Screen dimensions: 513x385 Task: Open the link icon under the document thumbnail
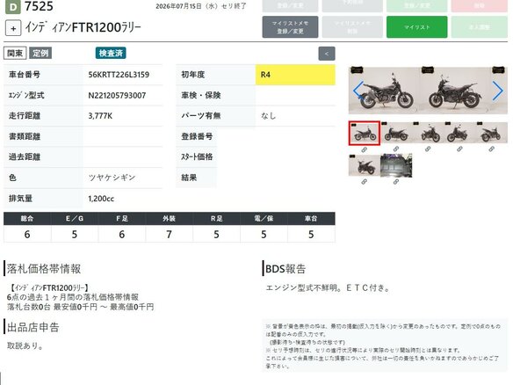[396, 182]
